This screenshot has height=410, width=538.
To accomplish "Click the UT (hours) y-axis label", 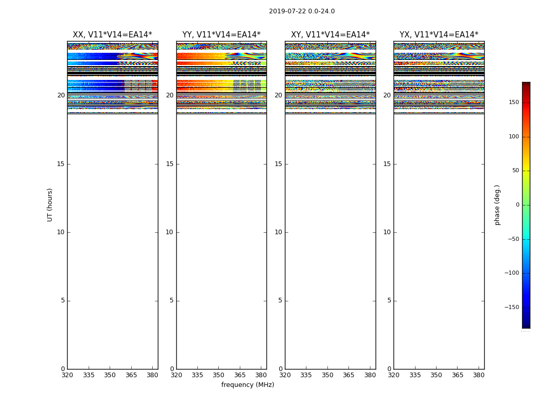I will [x=50, y=204].
